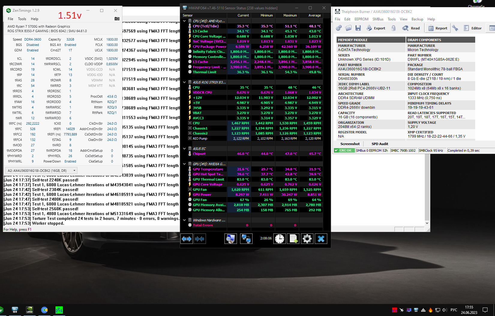Click HWiNFO blue X close sensors button

[x=321, y=239]
